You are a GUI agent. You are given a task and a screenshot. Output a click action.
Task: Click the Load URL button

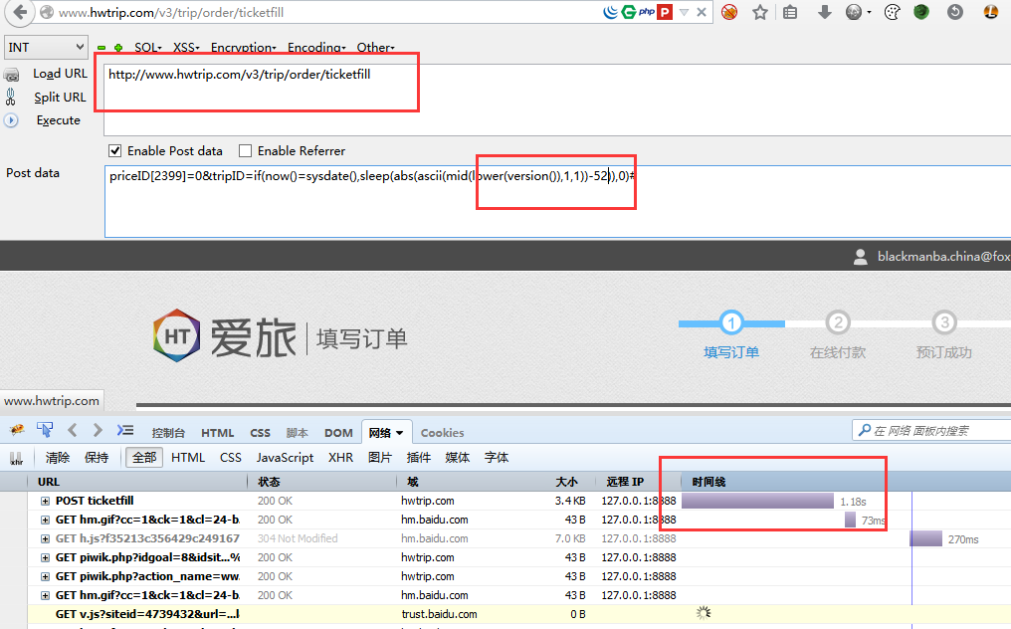coord(60,74)
